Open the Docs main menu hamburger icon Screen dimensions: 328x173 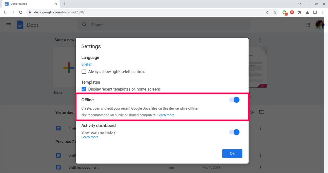point(9,25)
